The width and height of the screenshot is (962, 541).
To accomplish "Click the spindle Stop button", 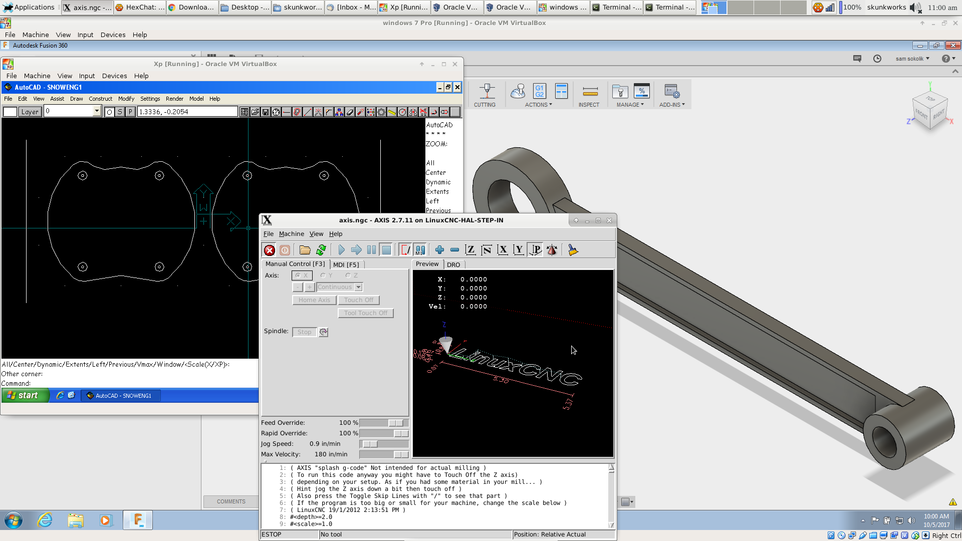I will (304, 332).
